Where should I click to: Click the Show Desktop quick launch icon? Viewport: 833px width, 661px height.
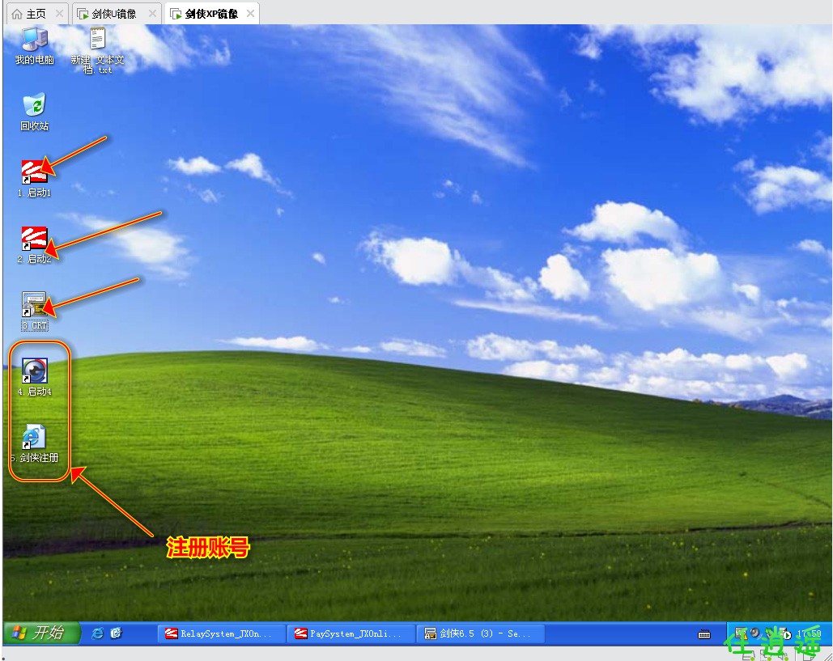(116, 633)
